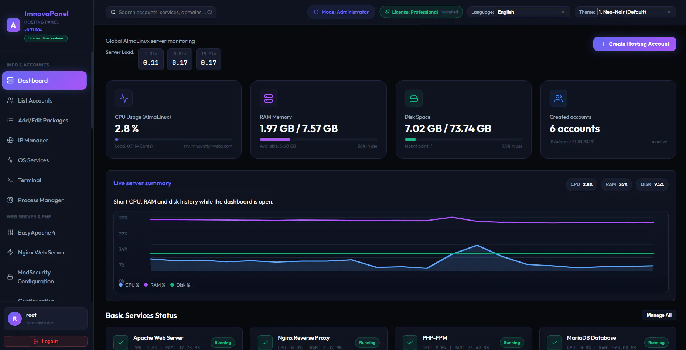686x350 pixels.
Task: Click the Nginx Reverse Proxy checkmark icon
Action: tap(265, 342)
